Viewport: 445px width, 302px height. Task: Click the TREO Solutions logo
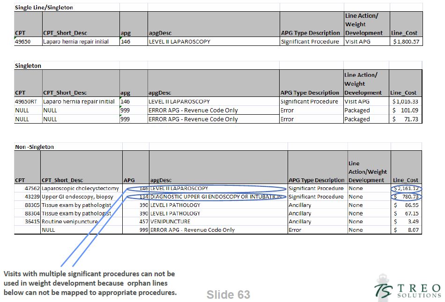407,287
